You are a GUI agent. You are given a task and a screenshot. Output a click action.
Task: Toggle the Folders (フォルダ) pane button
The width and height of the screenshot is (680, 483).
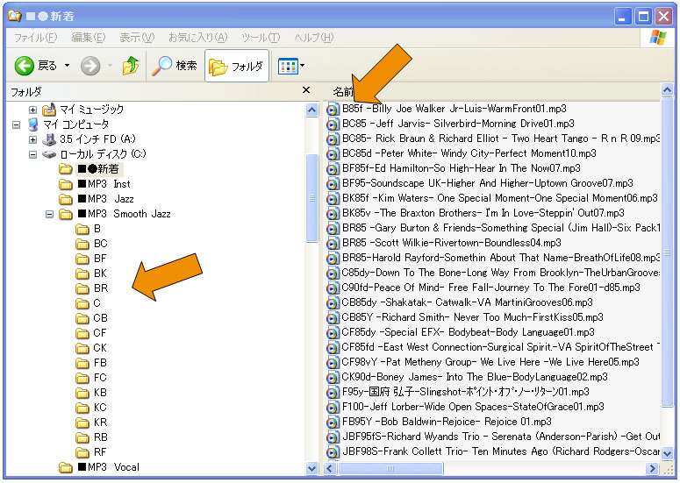[x=236, y=66]
